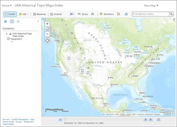The height and width of the screenshot is (127, 177).
Task: Open the measure tool
Action: (118, 14)
